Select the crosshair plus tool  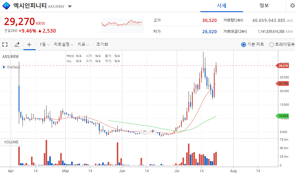[x=29, y=45]
